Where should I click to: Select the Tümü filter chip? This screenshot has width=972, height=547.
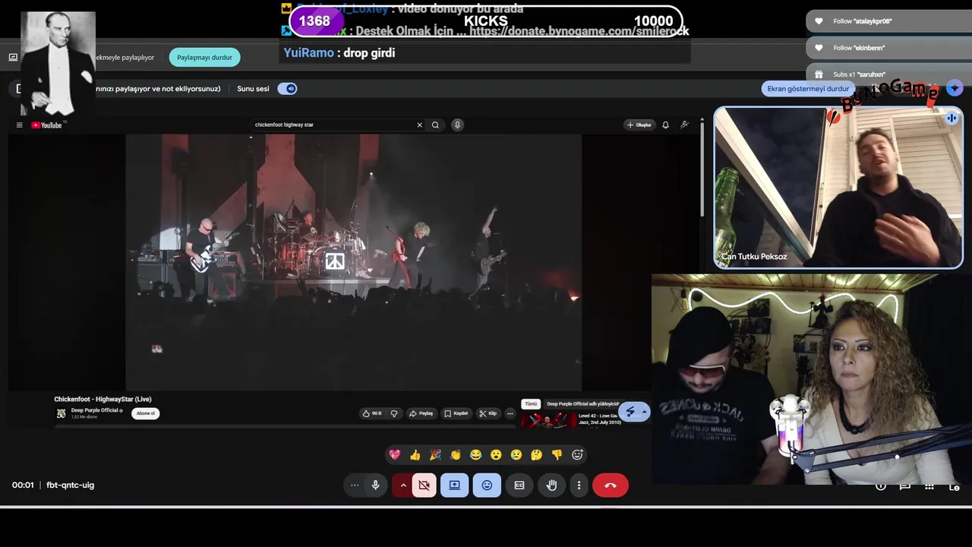coord(530,403)
